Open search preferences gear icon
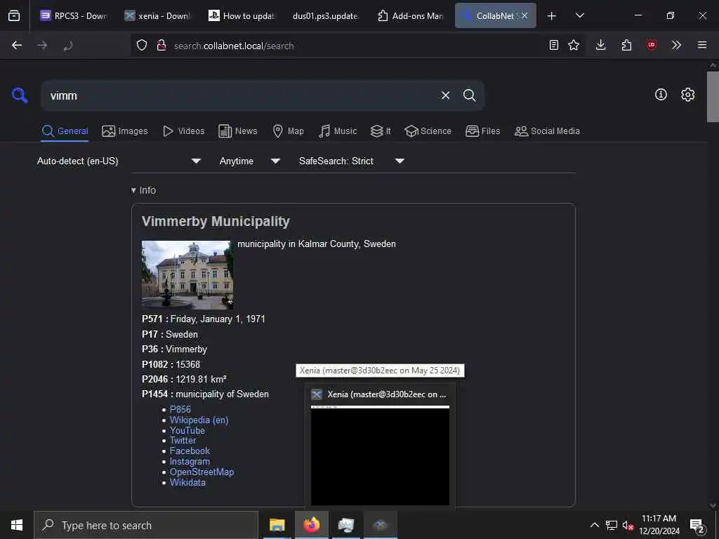The image size is (719, 539). pos(688,95)
